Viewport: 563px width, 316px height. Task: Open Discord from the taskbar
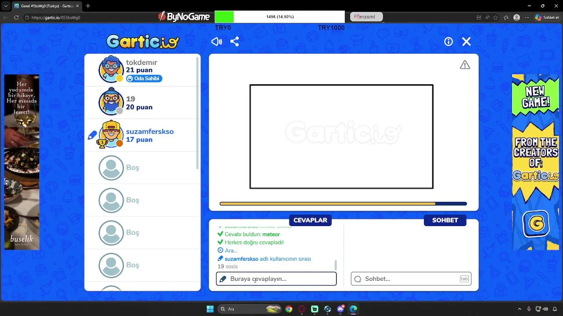tap(340, 309)
